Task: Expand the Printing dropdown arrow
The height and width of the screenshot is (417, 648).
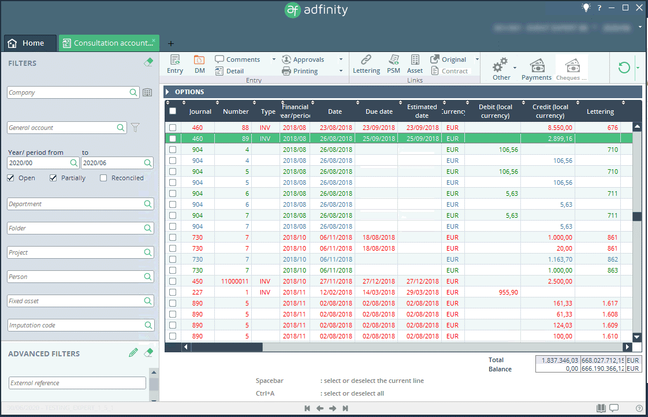Action: (x=341, y=71)
